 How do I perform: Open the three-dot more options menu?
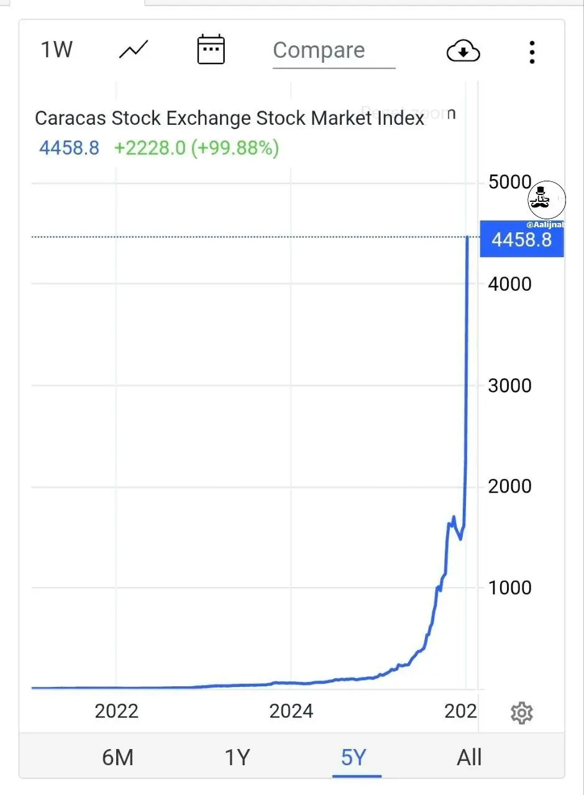532,52
